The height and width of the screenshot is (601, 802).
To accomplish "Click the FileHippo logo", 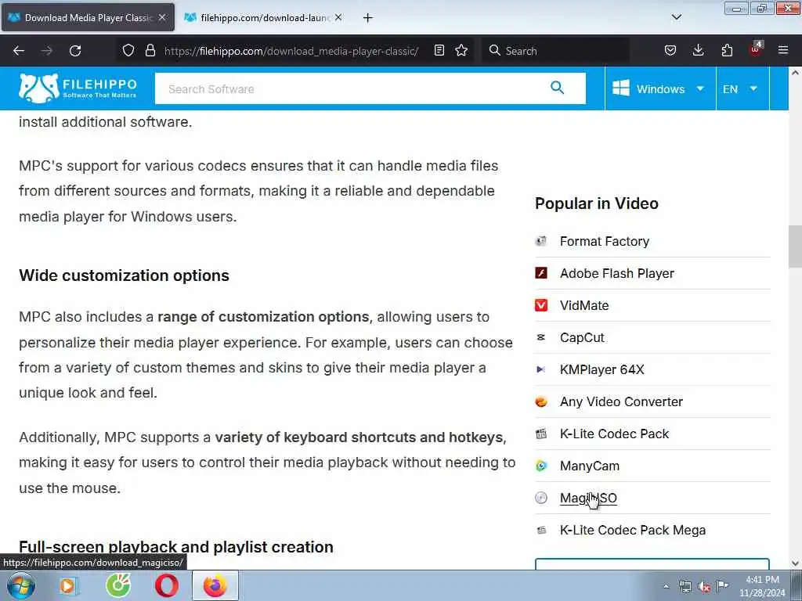I will [78, 88].
